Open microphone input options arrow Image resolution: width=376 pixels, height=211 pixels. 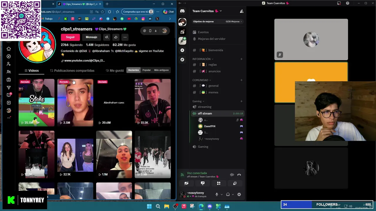pyautogui.click(x=221, y=194)
